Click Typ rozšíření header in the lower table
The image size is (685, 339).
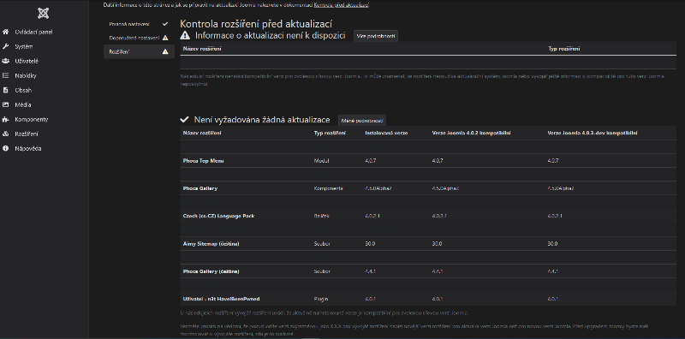pos(330,133)
